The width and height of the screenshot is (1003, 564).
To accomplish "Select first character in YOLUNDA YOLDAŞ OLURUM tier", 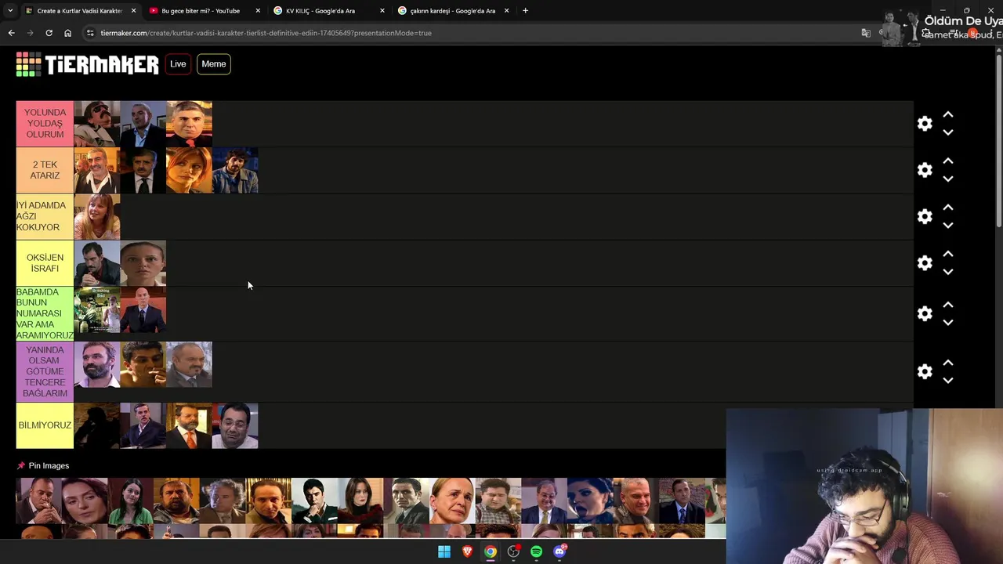I will click(x=97, y=124).
